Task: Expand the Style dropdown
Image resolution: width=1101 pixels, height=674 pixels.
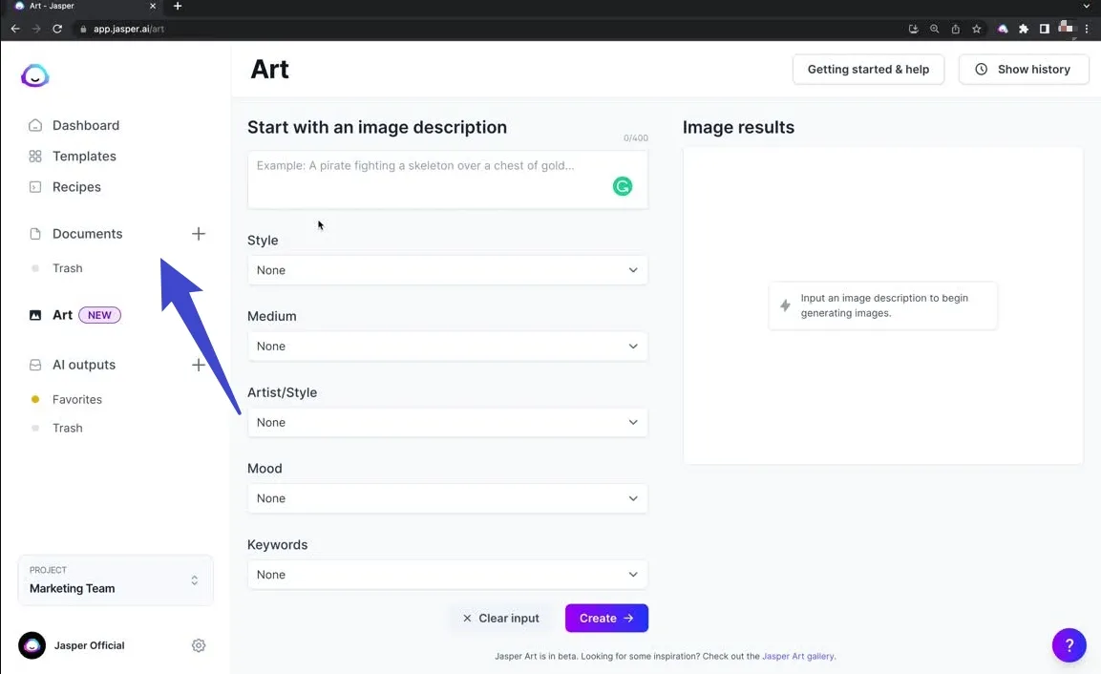Action: coord(447,270)
